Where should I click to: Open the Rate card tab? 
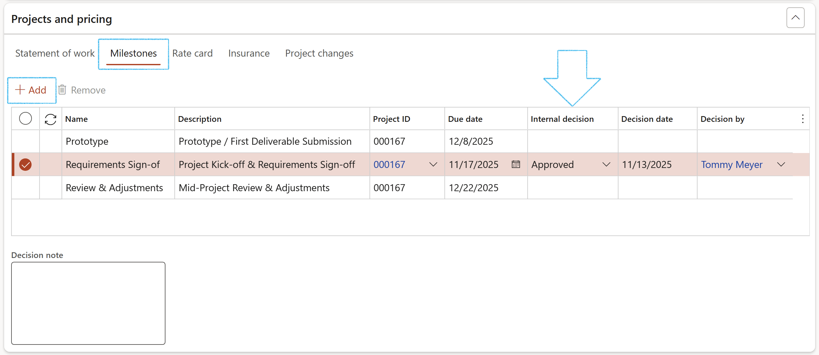point(192,53)
